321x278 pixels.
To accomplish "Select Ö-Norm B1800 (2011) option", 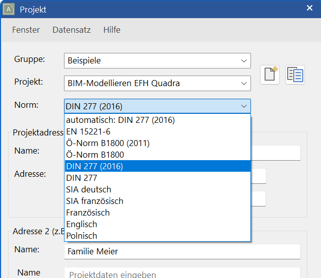I will tap(108, 143).
